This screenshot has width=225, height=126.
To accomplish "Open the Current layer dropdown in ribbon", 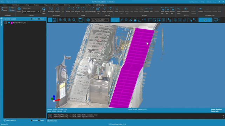I will tap(31, 12).
